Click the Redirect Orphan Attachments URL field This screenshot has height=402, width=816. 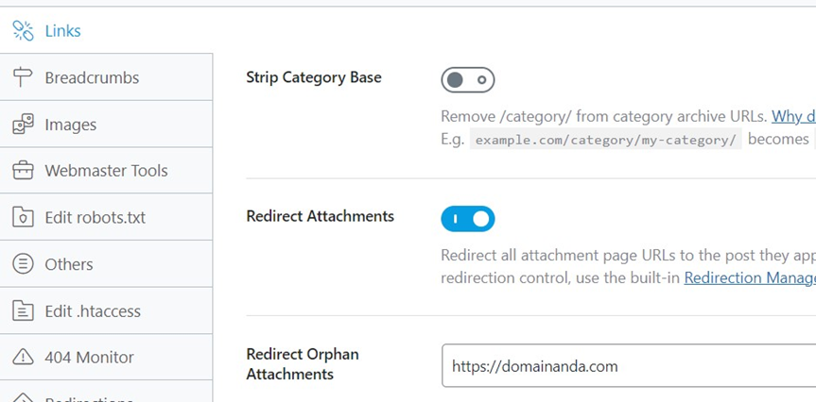629,365
